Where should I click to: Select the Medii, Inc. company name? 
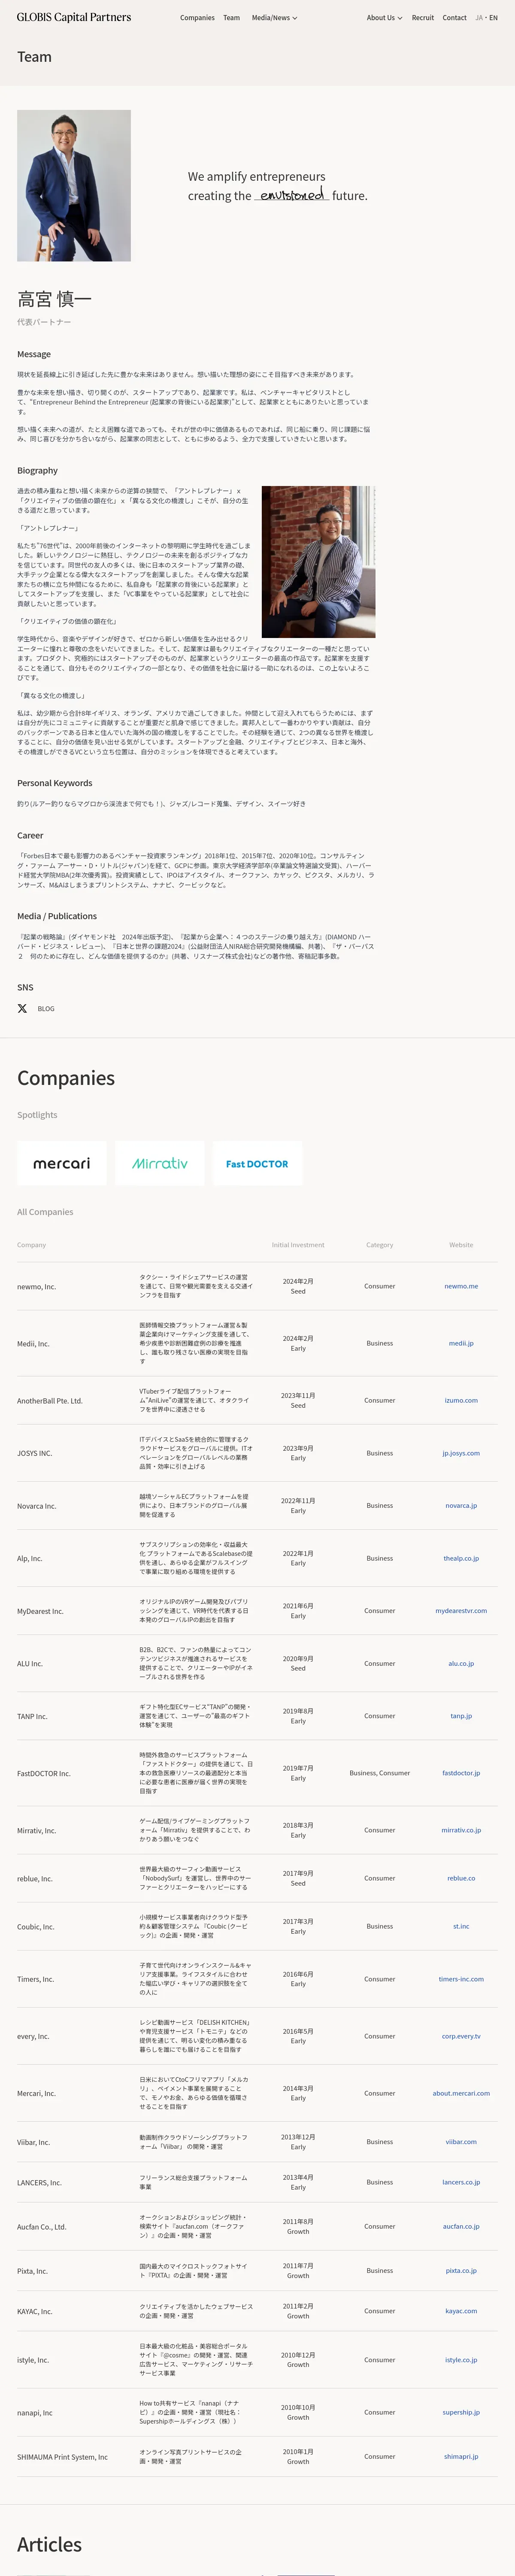[x=33, y=1344]
